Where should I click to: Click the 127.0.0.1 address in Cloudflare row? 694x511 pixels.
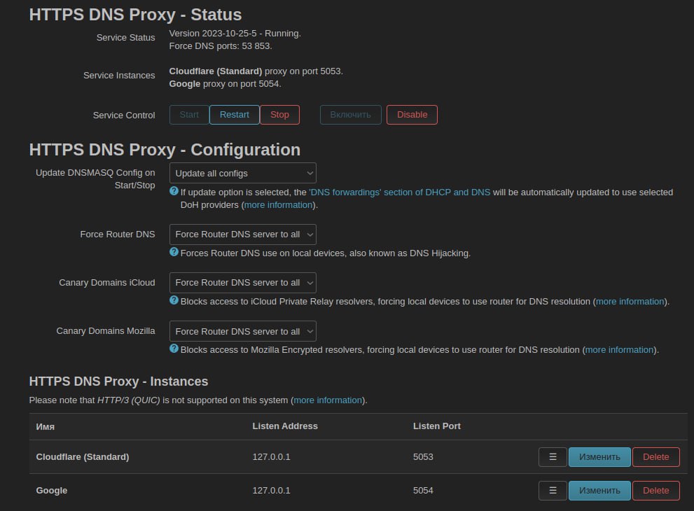tap(271, 457)
